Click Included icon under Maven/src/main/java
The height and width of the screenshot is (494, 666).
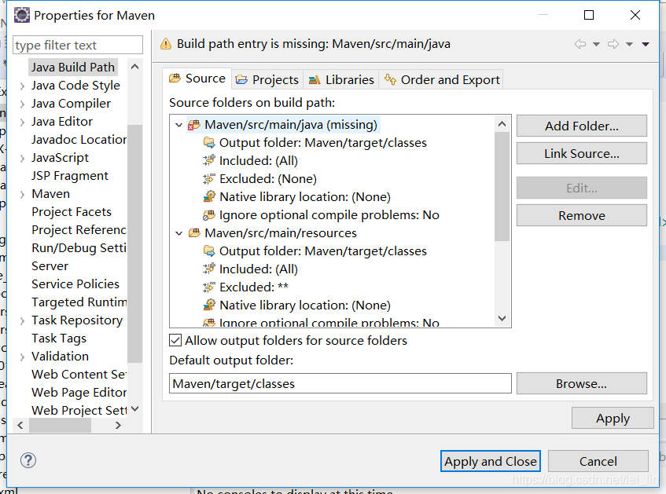[209, 160]
